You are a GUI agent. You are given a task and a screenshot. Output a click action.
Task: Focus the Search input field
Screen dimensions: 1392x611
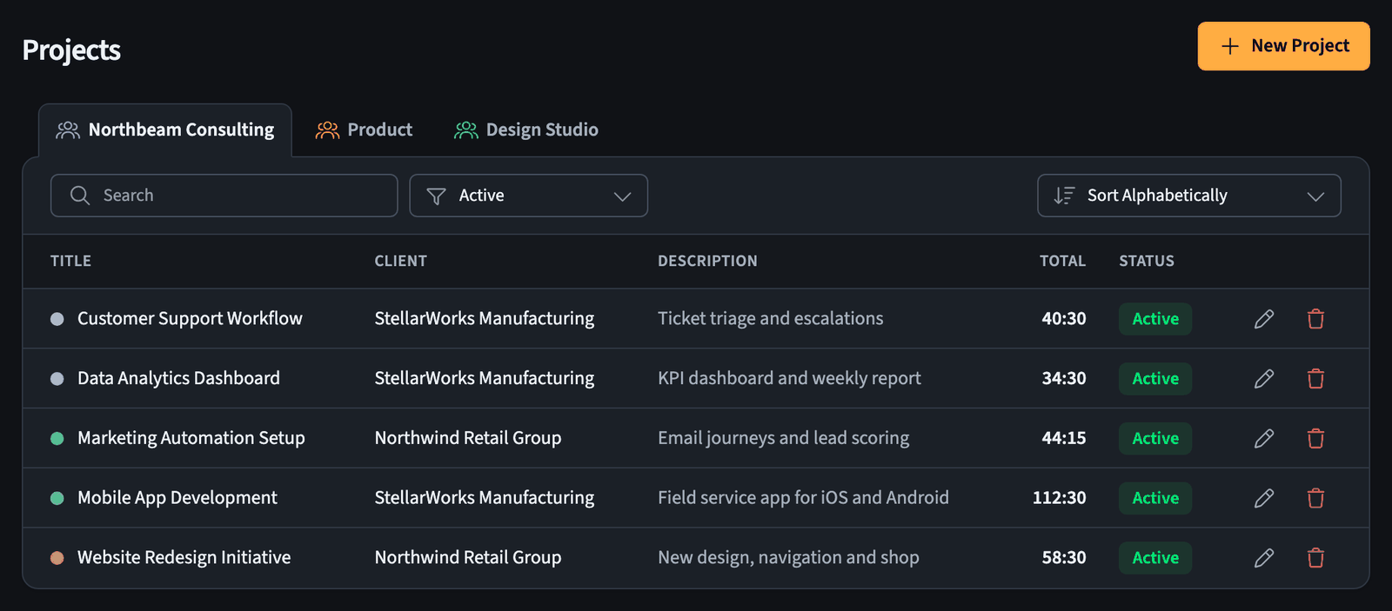click(x=224, y=196)
